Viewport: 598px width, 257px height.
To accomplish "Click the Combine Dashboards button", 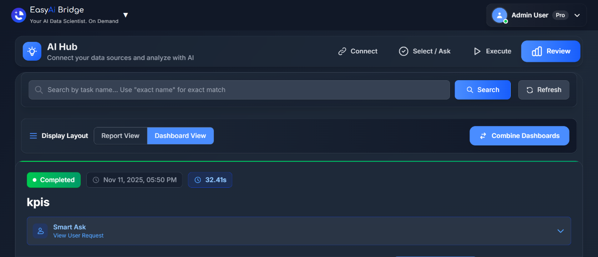I will (519, 136).
